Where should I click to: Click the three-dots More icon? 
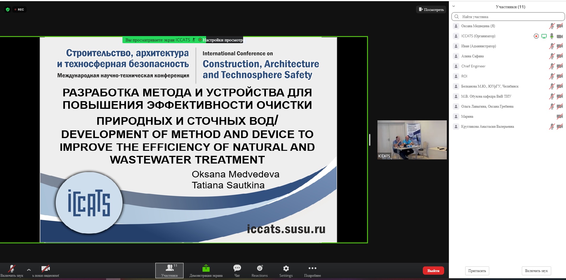[312, 268]
